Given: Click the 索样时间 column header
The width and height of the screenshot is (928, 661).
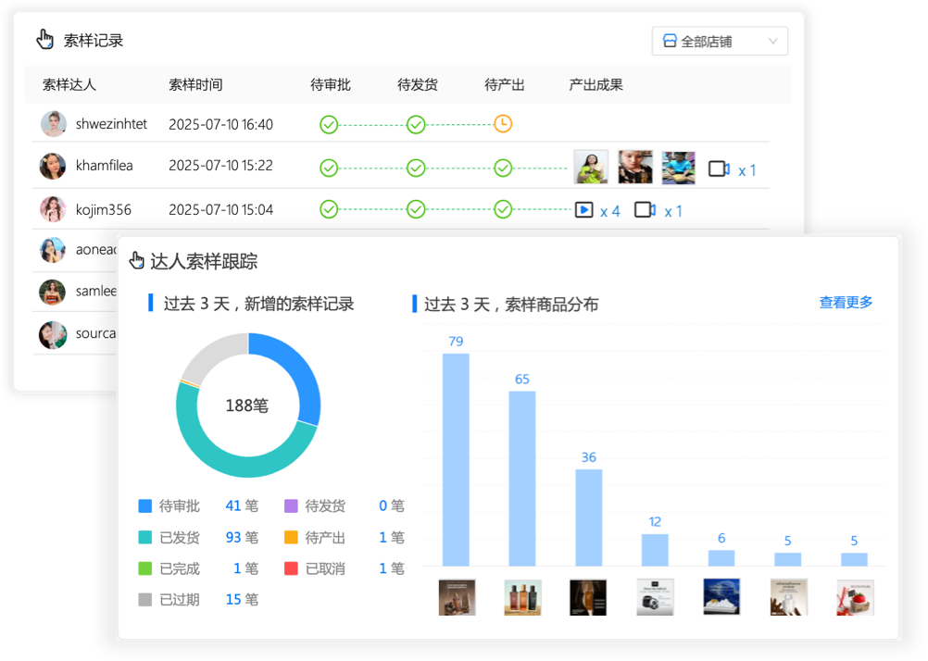Looking at the screenshot, I should tap(195, 85).
